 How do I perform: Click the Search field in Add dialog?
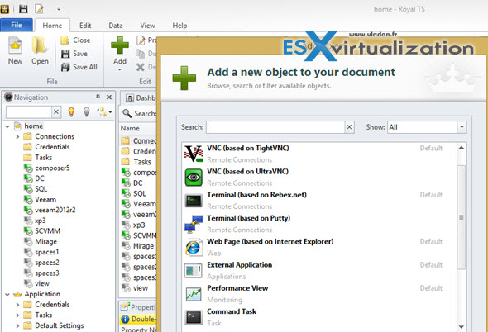275,127
